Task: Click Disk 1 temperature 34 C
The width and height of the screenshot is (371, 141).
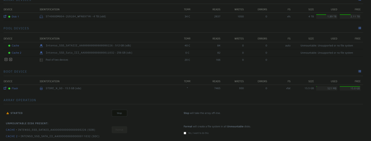Action: [187, 17]
